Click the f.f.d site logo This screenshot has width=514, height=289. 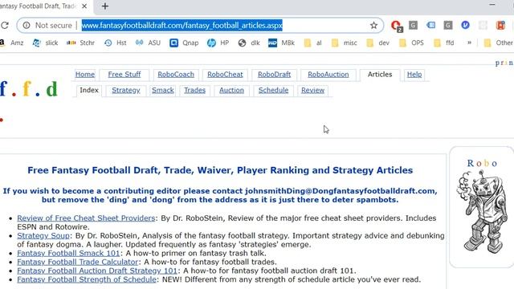click(29, 89)
